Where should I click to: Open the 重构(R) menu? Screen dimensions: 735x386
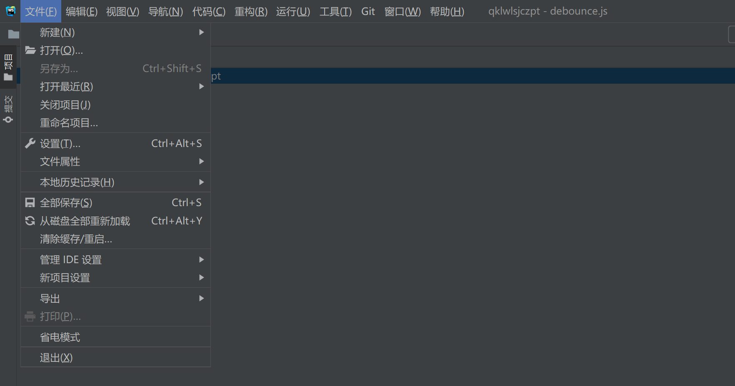click(x=251, y=11)
